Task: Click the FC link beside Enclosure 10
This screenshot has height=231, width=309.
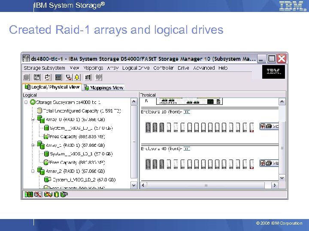Action: (x=187, y=112)
